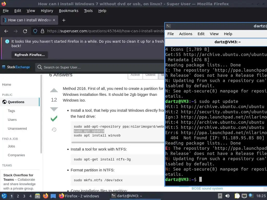Open Users in the left sidebar
This screenshot has width=267, height=200.
(x=12, y=120)
